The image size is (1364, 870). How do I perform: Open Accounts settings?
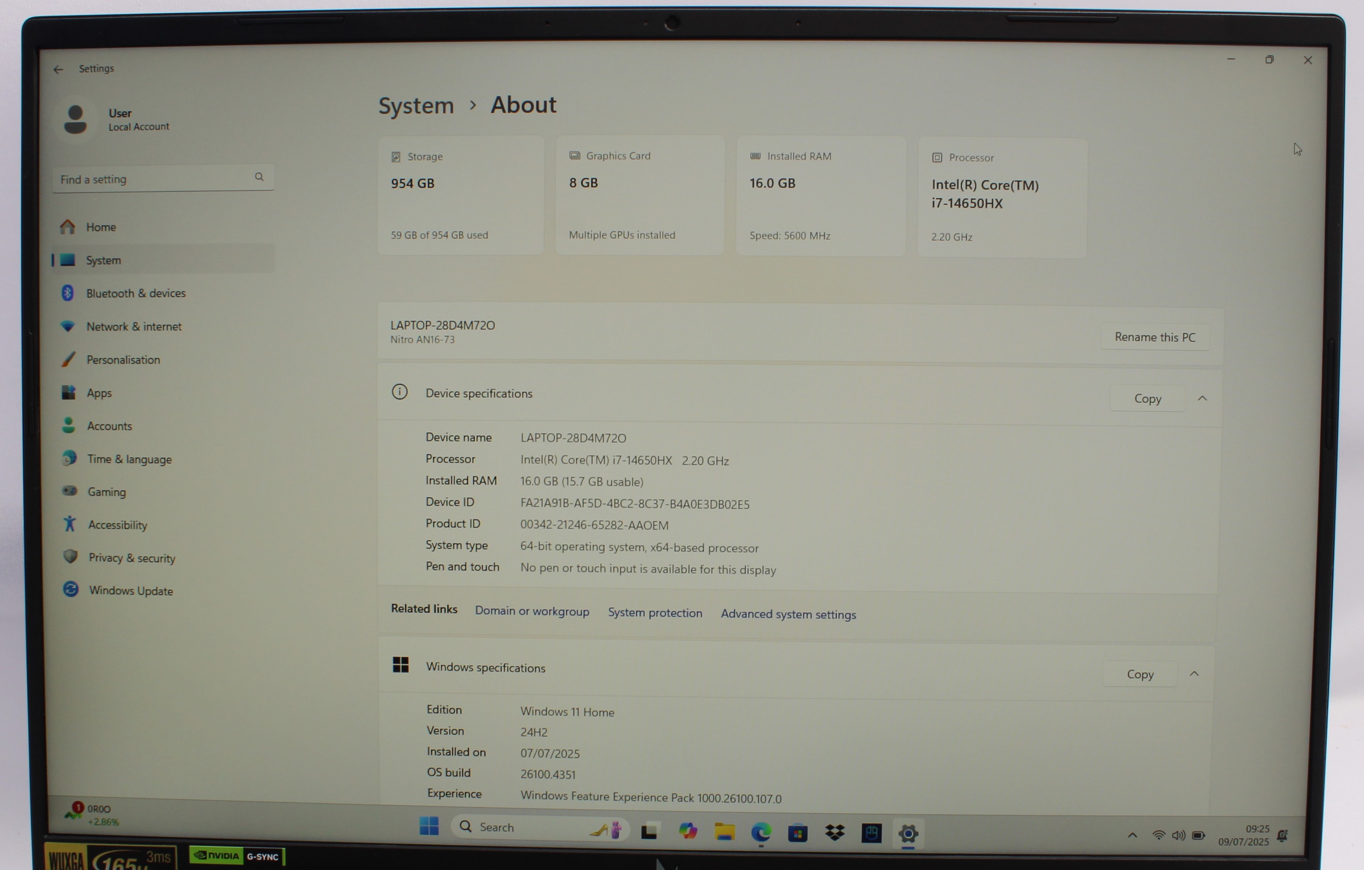[x=163, y=426]
